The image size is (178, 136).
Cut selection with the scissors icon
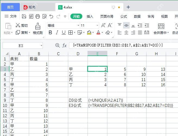18,25
